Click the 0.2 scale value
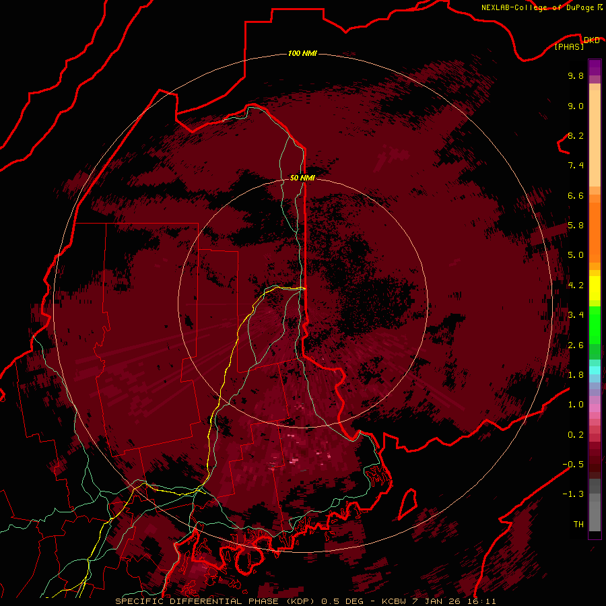 tap(576, 434)
